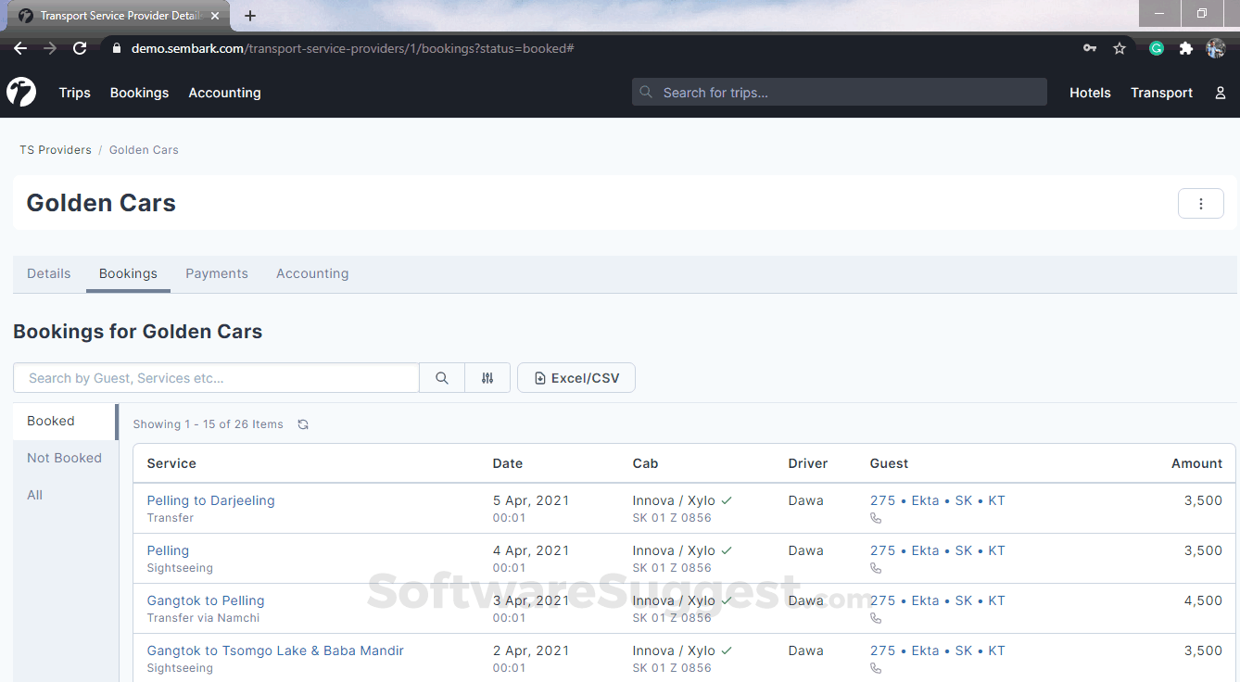Click the refresh icon beside "Showing 1 - 15 of 26 Items"
Image resolution: width=1240 pixels, height=682 pixels.
303,423
